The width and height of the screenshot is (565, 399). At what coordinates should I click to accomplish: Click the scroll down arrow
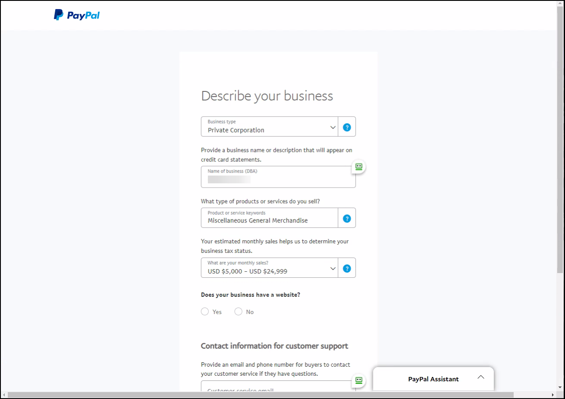click(x=560, y=388)
